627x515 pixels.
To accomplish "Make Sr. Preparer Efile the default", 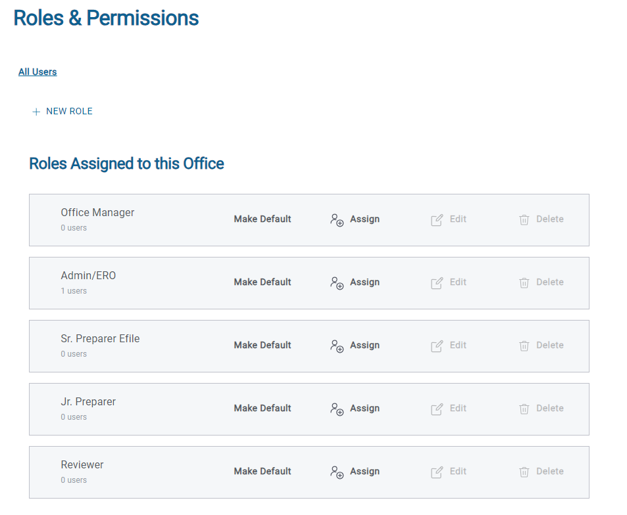I will pyautogui.click(x=263, y=346).
